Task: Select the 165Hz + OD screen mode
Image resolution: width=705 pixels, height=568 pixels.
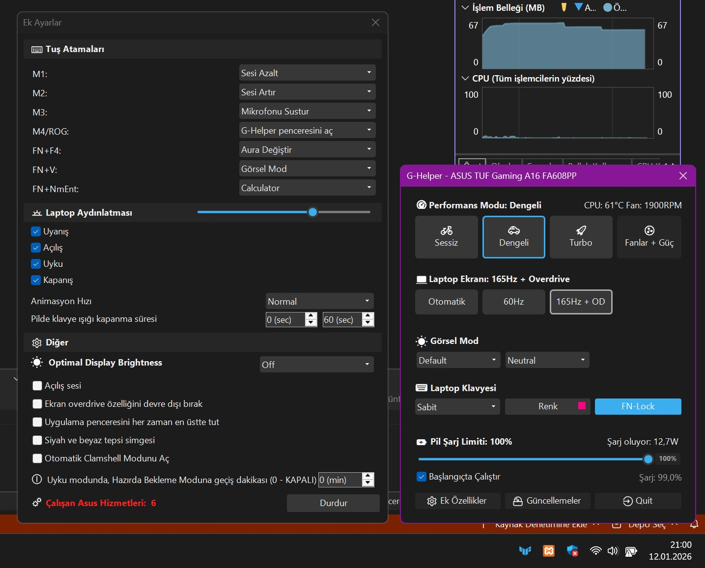Action: click(x=581, y=302)
